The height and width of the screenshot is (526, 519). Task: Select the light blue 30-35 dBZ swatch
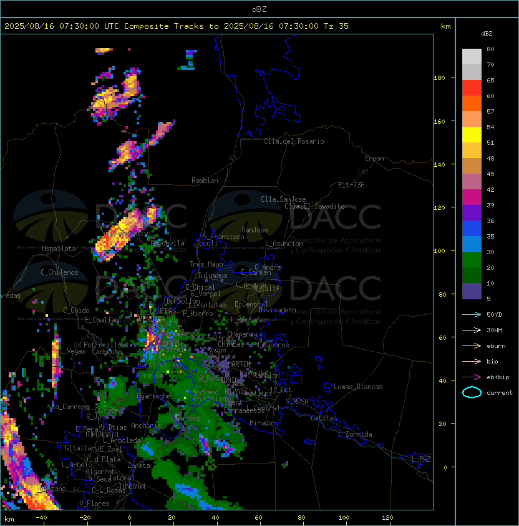click(472, 244)
